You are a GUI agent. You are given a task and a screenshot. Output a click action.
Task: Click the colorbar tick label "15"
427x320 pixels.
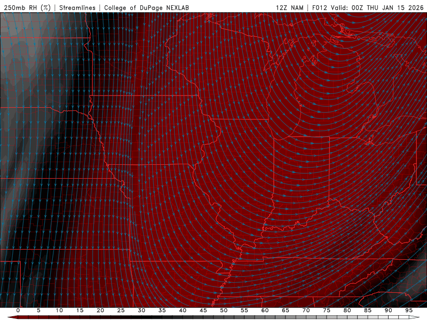[80, 310]
